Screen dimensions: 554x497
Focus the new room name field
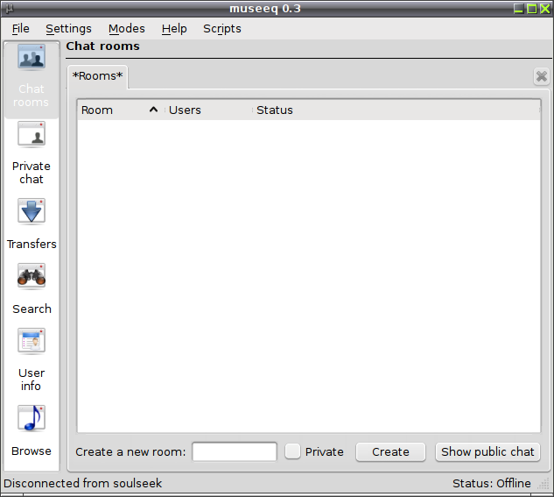click(235, 451)
